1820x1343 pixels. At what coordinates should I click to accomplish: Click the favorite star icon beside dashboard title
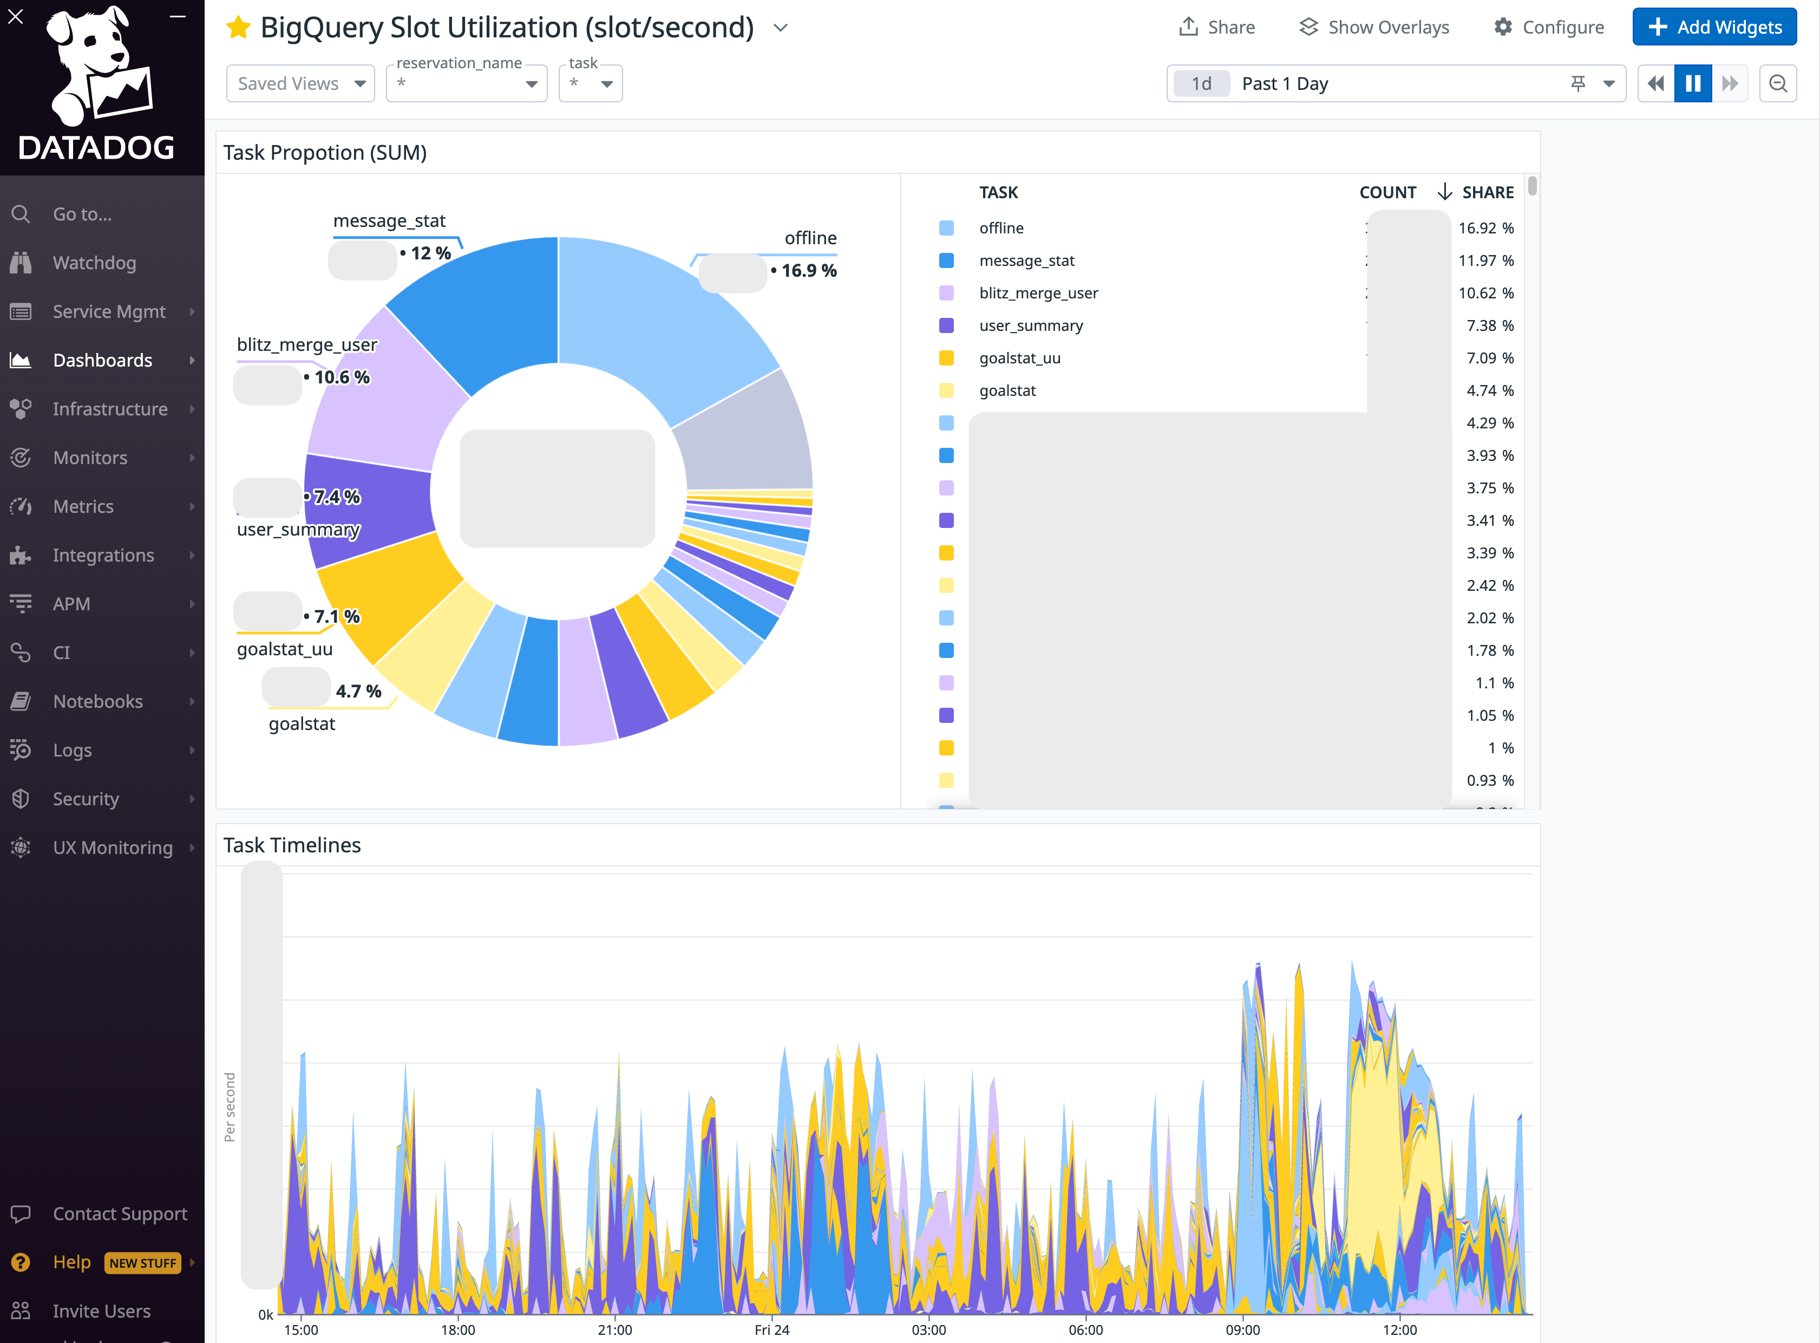click(238, 28)
